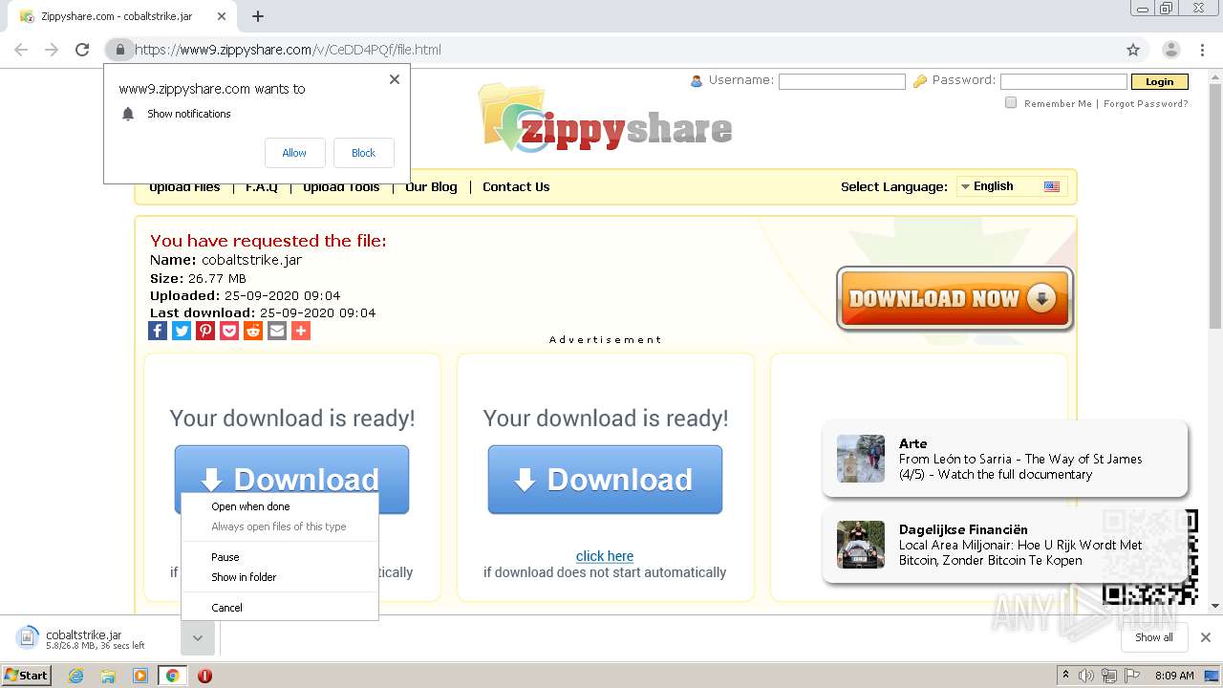Click volume icon in system tray
The height and width of the screenshot is (688, 1223).
click(1086, 676)
